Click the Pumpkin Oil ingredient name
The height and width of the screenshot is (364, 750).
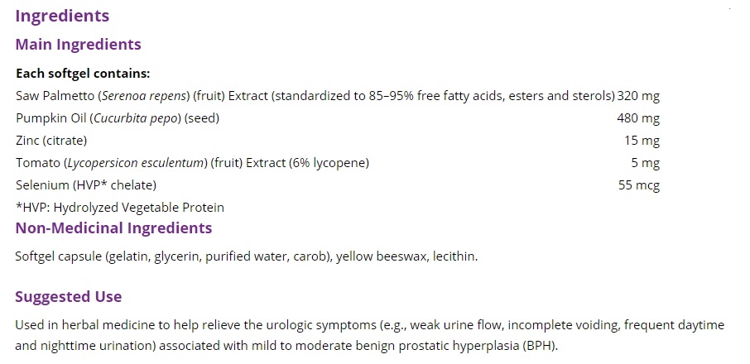pos(50,118)
